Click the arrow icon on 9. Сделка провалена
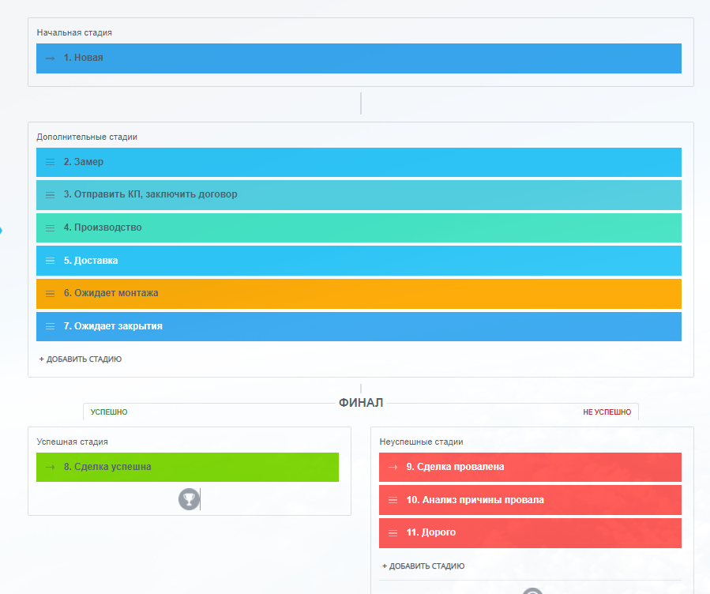 (393, 468)
